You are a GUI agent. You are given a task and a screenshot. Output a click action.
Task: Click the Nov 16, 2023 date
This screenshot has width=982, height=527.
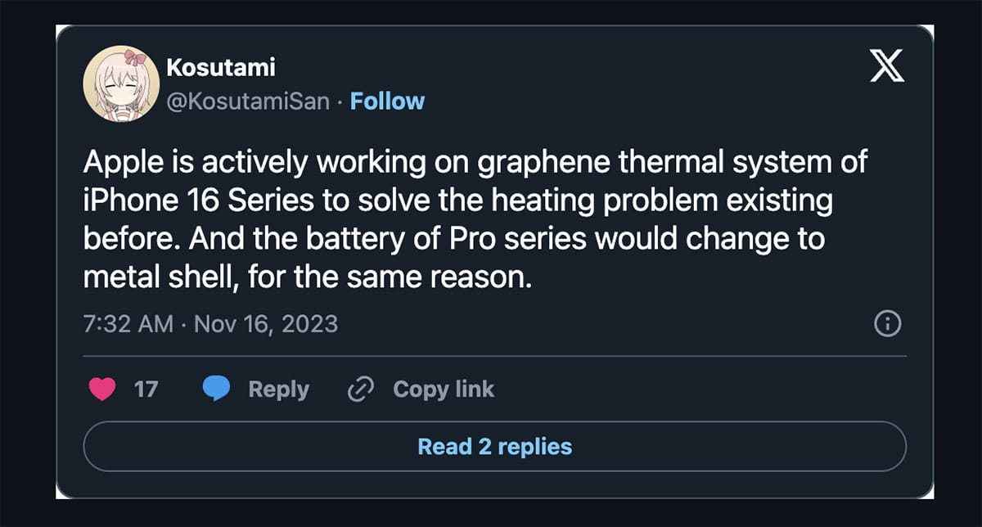[x=266, y=324]
